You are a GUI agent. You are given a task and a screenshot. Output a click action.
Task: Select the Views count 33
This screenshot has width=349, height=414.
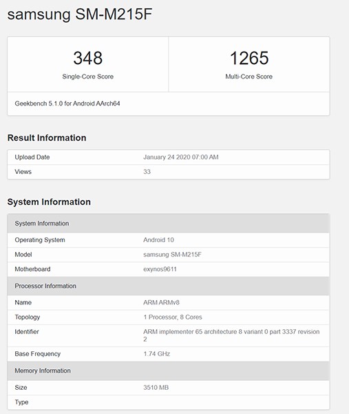point(147,172)
